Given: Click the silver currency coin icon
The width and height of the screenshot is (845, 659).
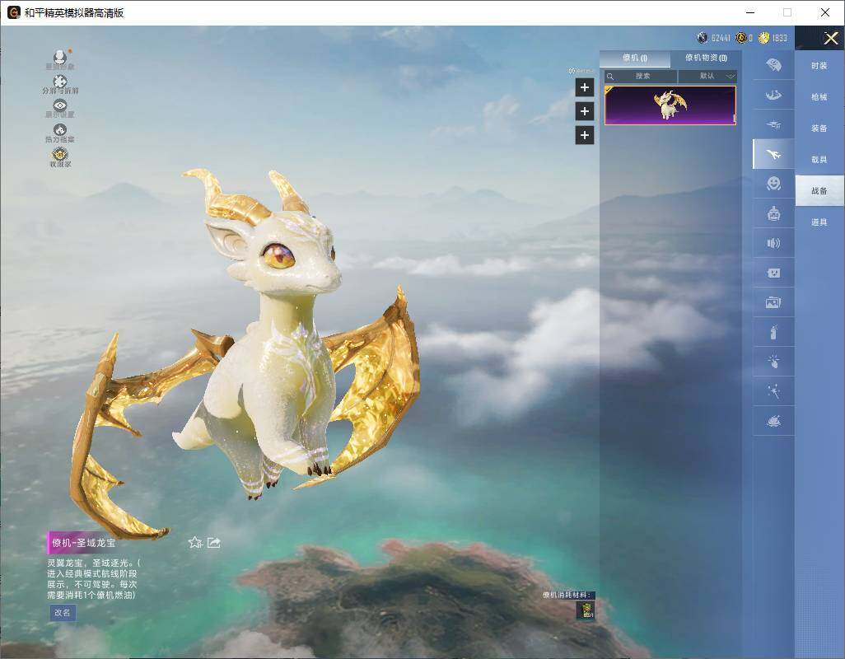Looking at the screenshot, I should click(x=703, y=38).
